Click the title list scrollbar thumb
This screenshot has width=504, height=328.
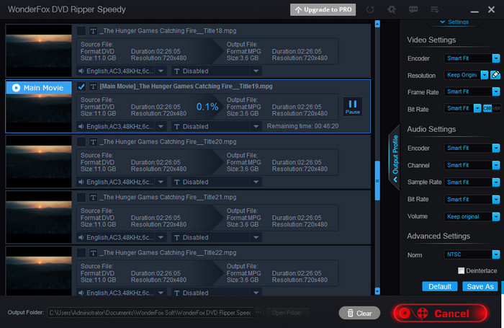377,180
